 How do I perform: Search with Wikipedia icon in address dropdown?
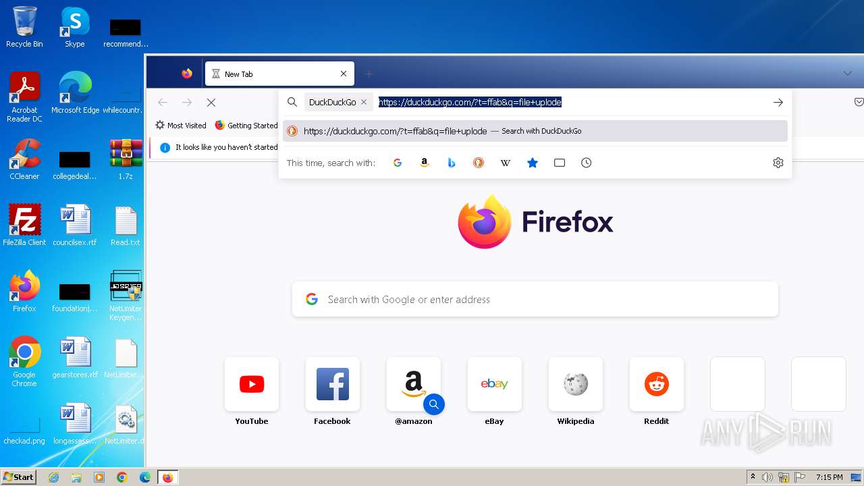pos(506,163)
